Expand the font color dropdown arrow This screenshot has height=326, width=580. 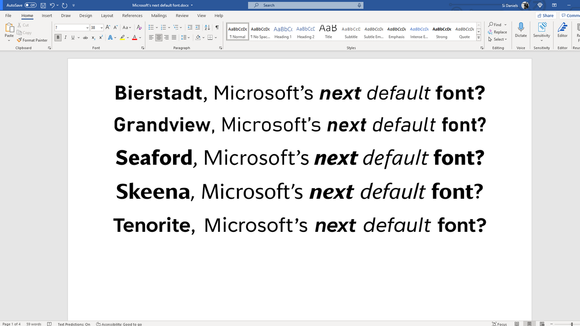(140, 38)
